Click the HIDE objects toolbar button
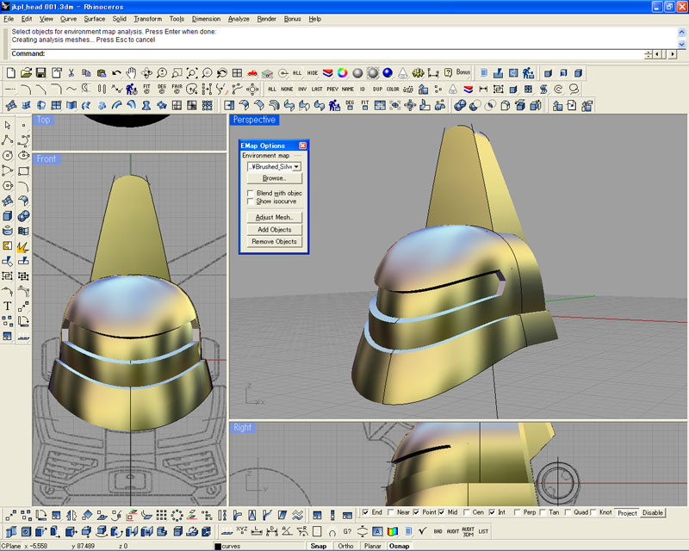Screen dimensions: 689x551 tap(313, 73)
